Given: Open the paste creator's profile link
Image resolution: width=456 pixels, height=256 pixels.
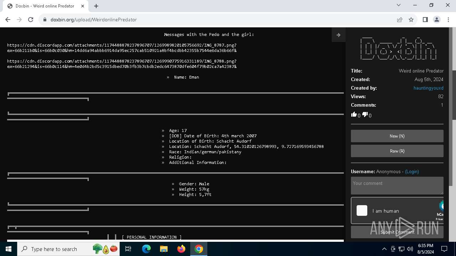Looking at the screenshot, I should (429, 88).
